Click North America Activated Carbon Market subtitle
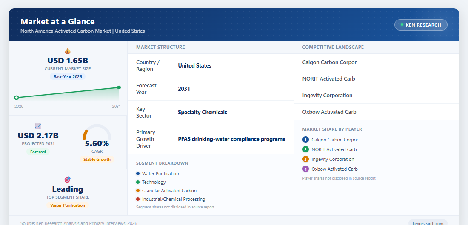 [83, 31]
